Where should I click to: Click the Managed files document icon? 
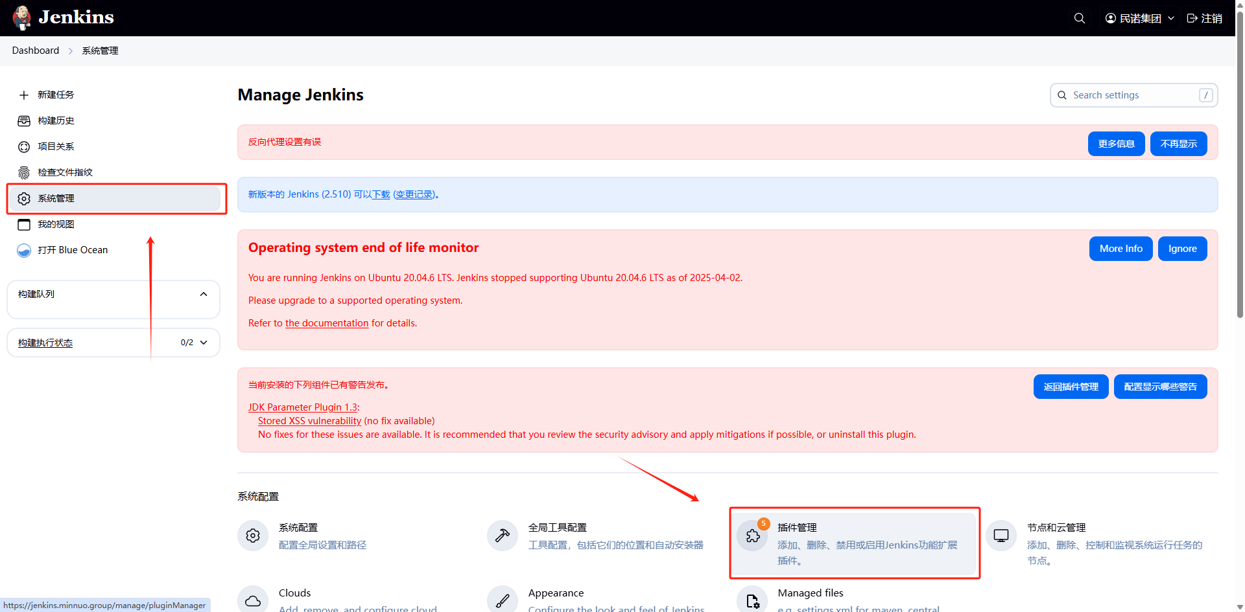(752, 601)
